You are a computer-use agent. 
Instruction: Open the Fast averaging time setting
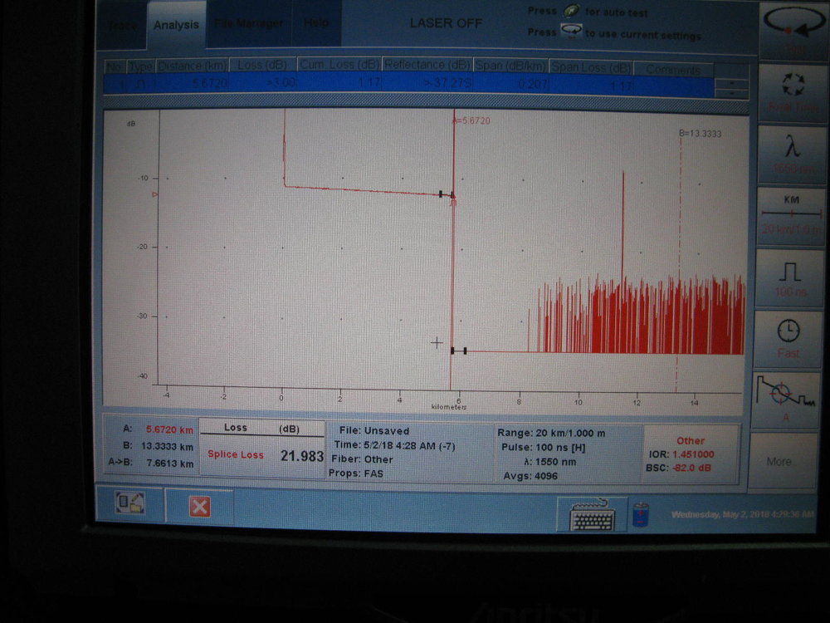click(x=787, y=337)
